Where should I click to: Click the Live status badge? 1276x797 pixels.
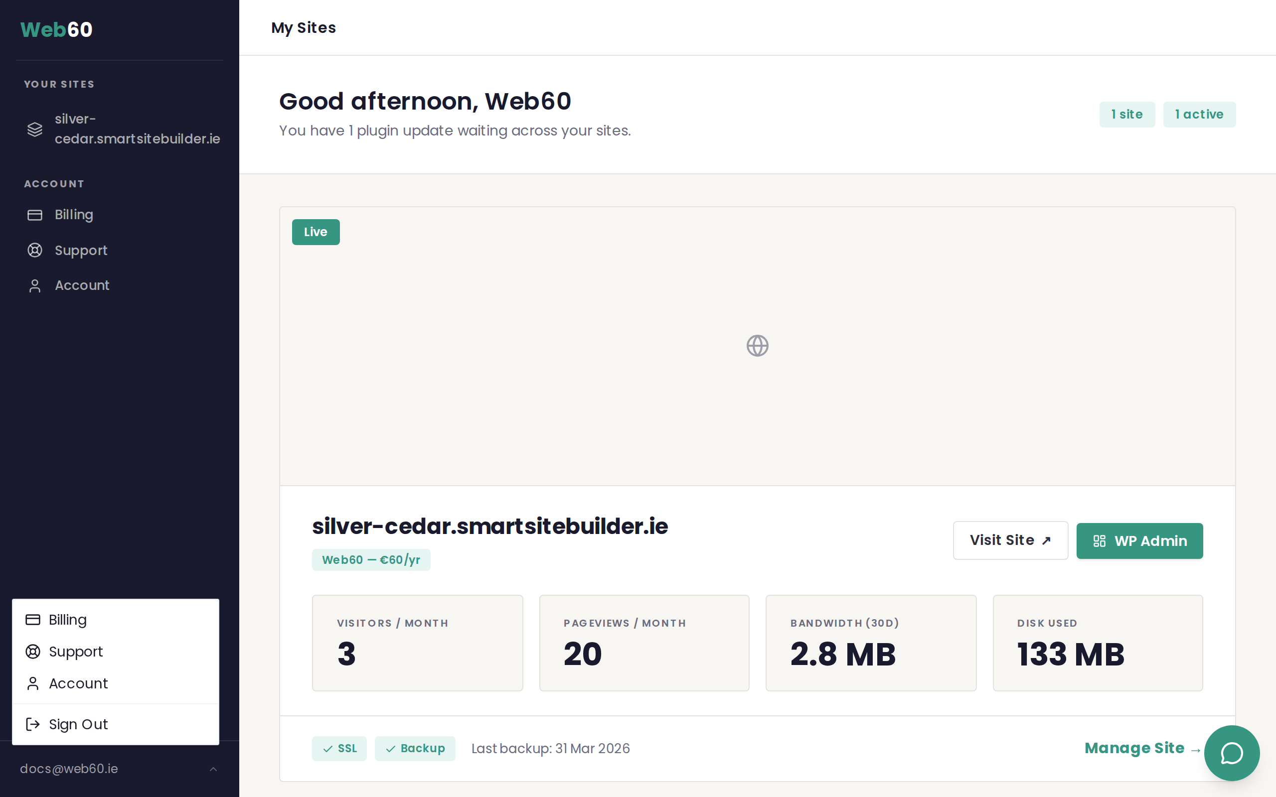pos(316,232)
